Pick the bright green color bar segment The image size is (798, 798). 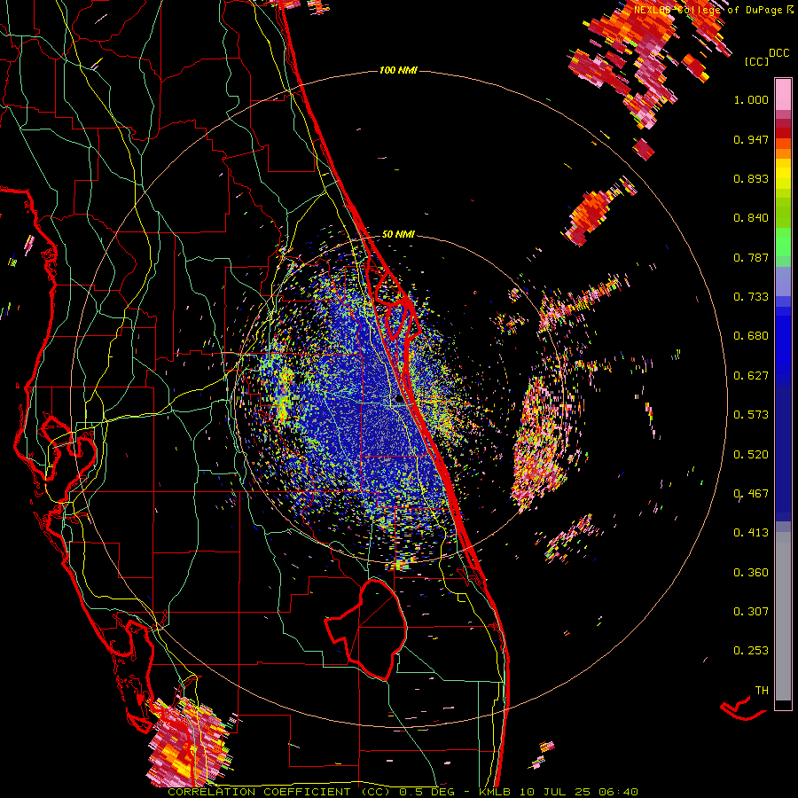click(783, 242)
